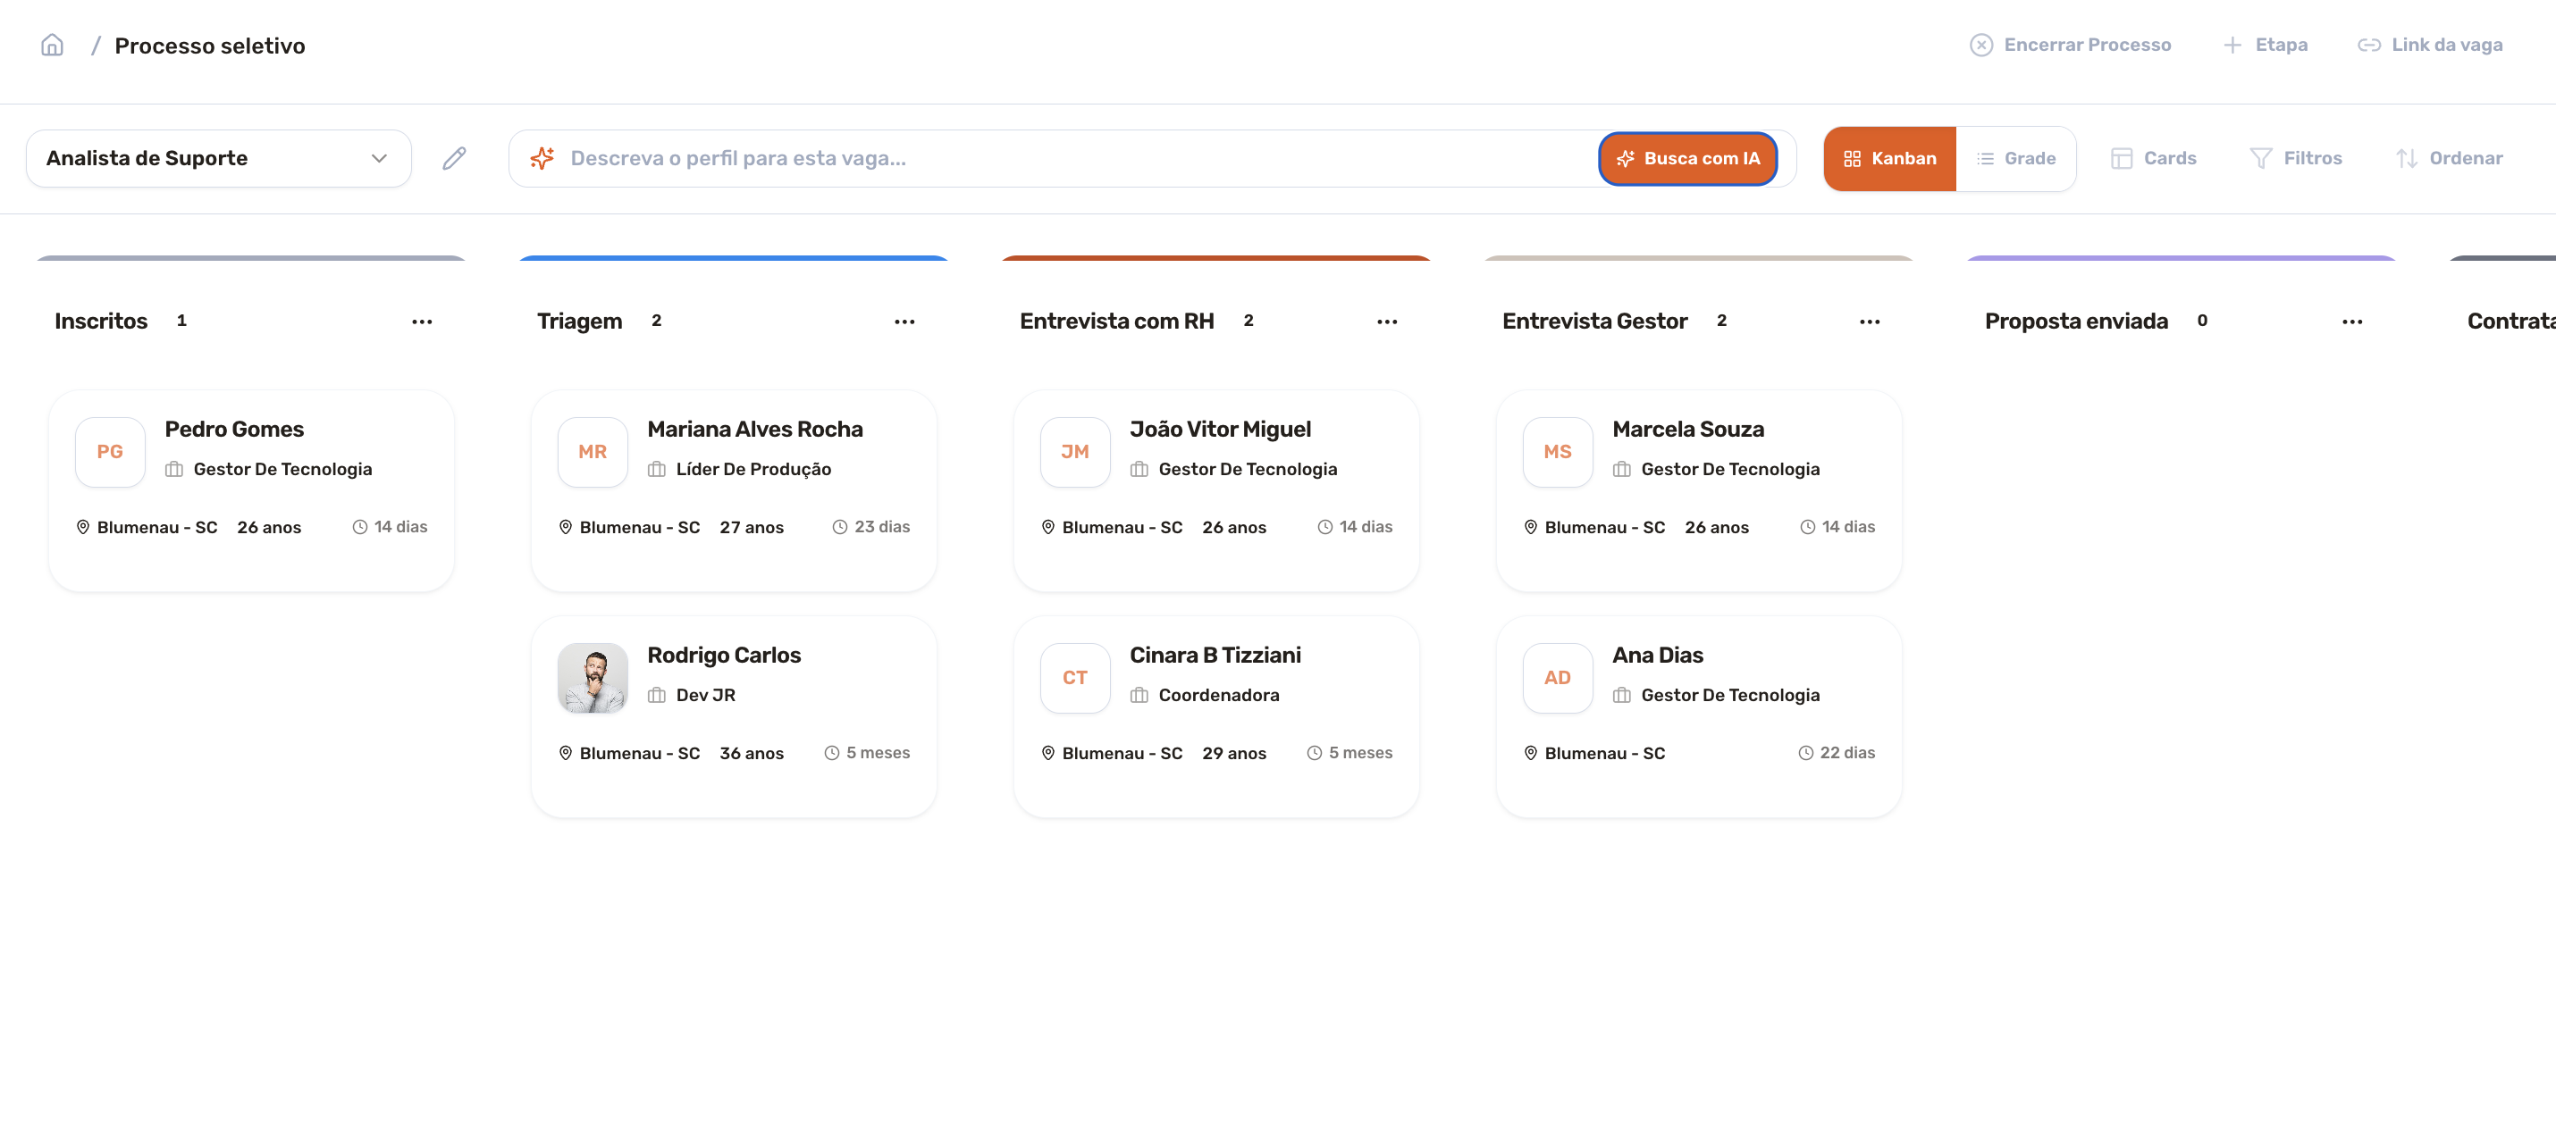Open Triagem column three-dot menu

(904, 322)
